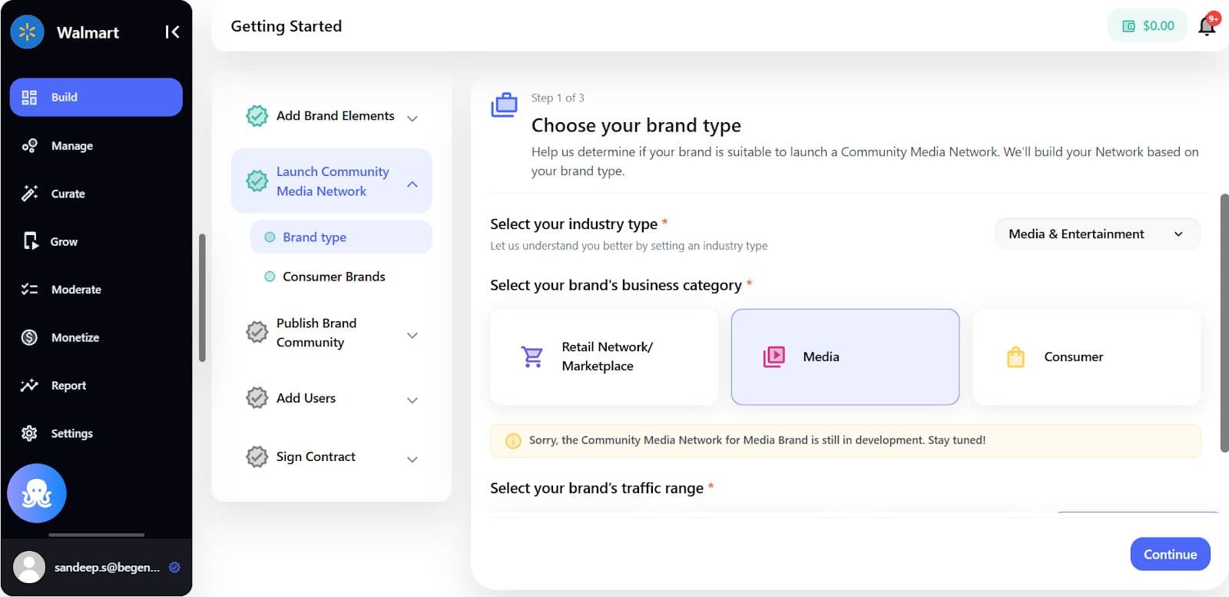Click the sidebar vertical scrollbar
Viewport: 1229px width, 597px height.
(202, 297)
